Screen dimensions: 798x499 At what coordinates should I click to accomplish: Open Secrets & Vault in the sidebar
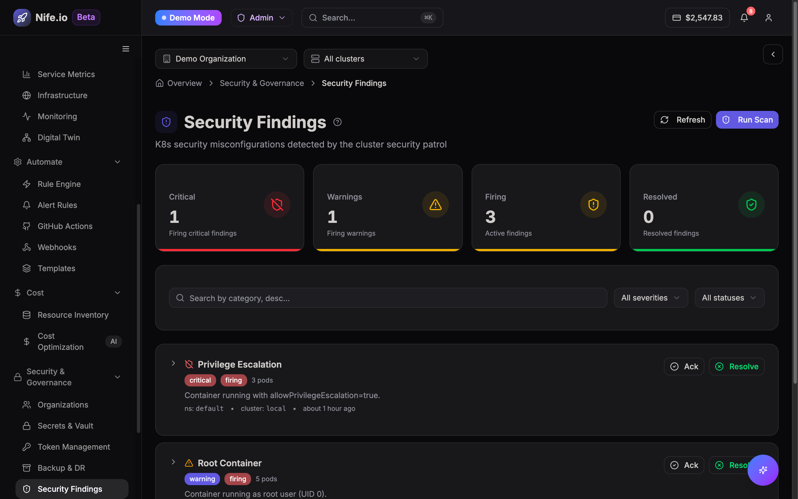point(71,426)
